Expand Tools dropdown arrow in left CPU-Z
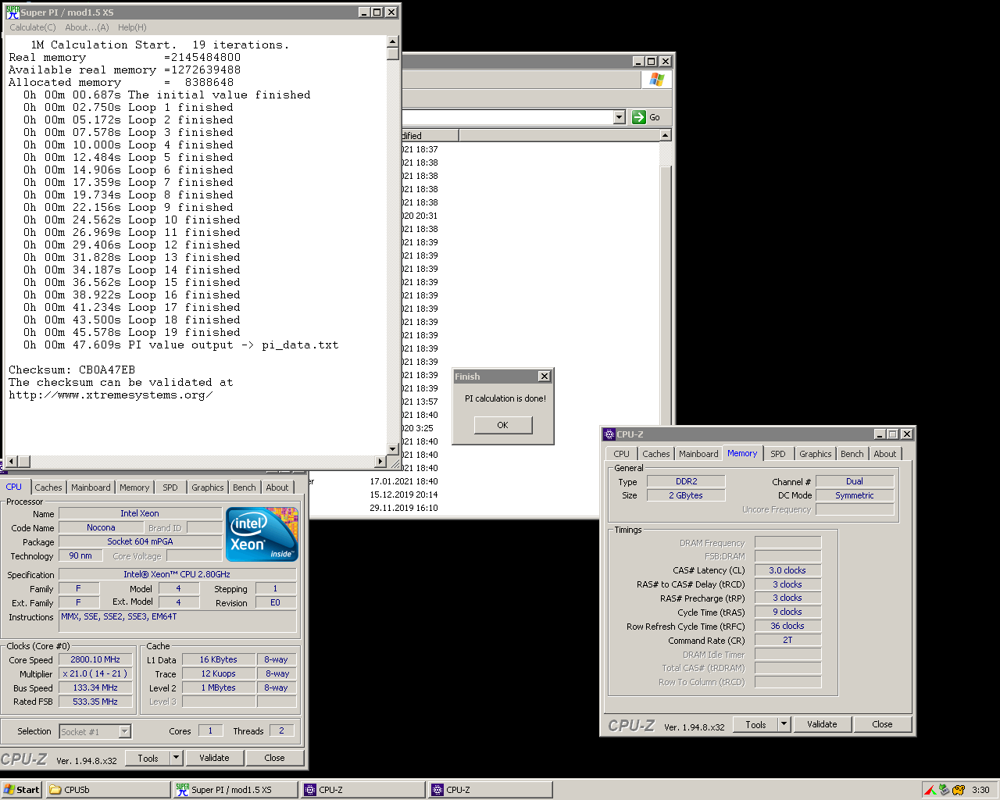This screenshot has width=1000, height=800. click(177, 758)
